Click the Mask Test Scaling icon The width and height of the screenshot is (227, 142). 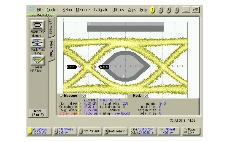click(x=37, y=43)
